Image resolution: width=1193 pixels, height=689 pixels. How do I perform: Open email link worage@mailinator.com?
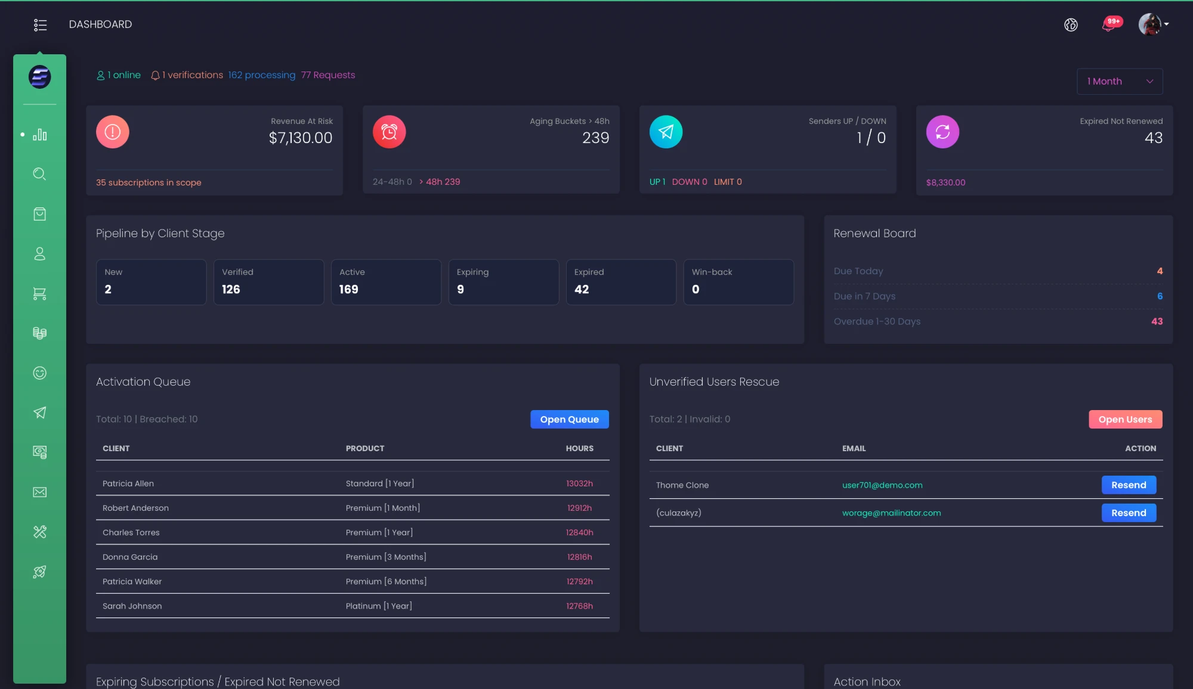point(892,513)
